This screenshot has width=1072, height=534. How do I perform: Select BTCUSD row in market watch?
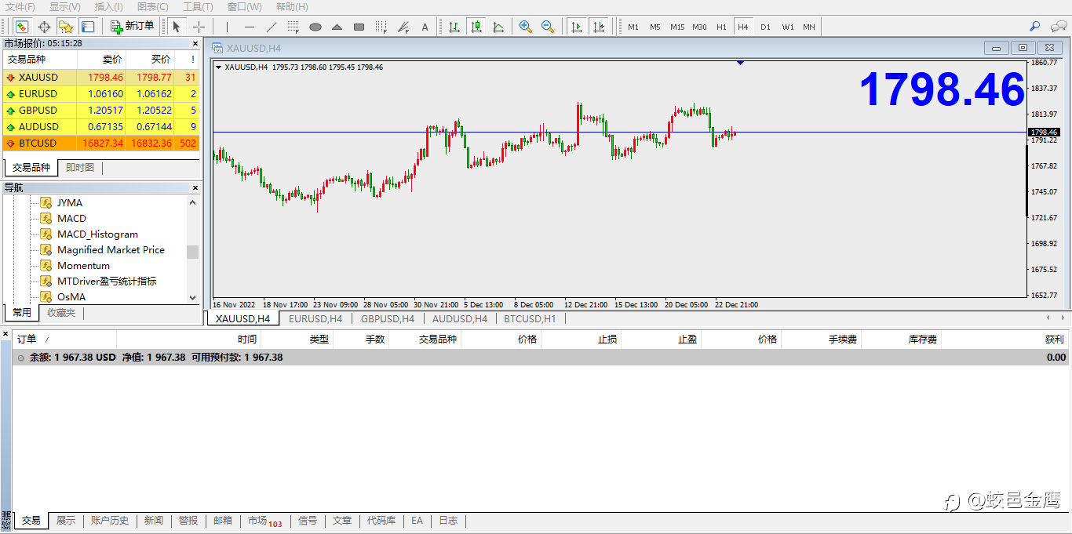coord(101,143)
